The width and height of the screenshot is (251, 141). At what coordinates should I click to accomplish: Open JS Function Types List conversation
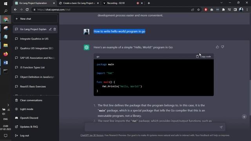coord(35,67)
